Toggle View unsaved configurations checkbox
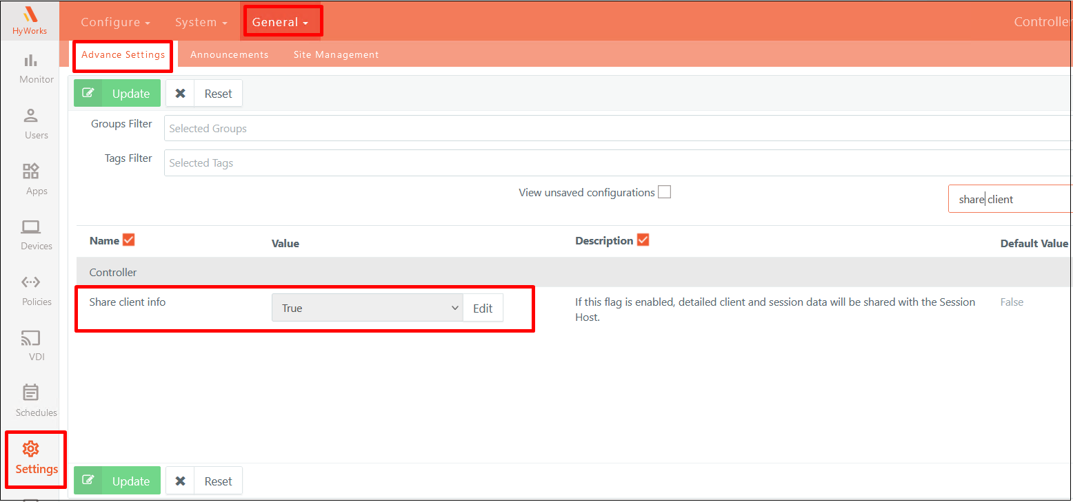 664,192
